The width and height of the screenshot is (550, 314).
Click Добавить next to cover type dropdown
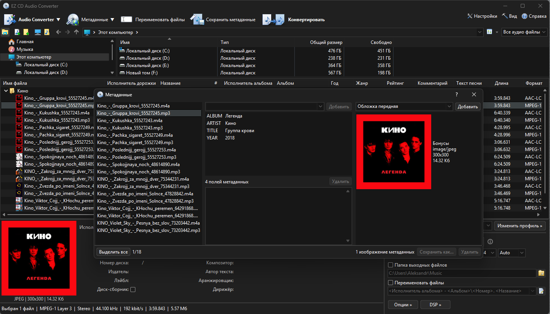468,107
